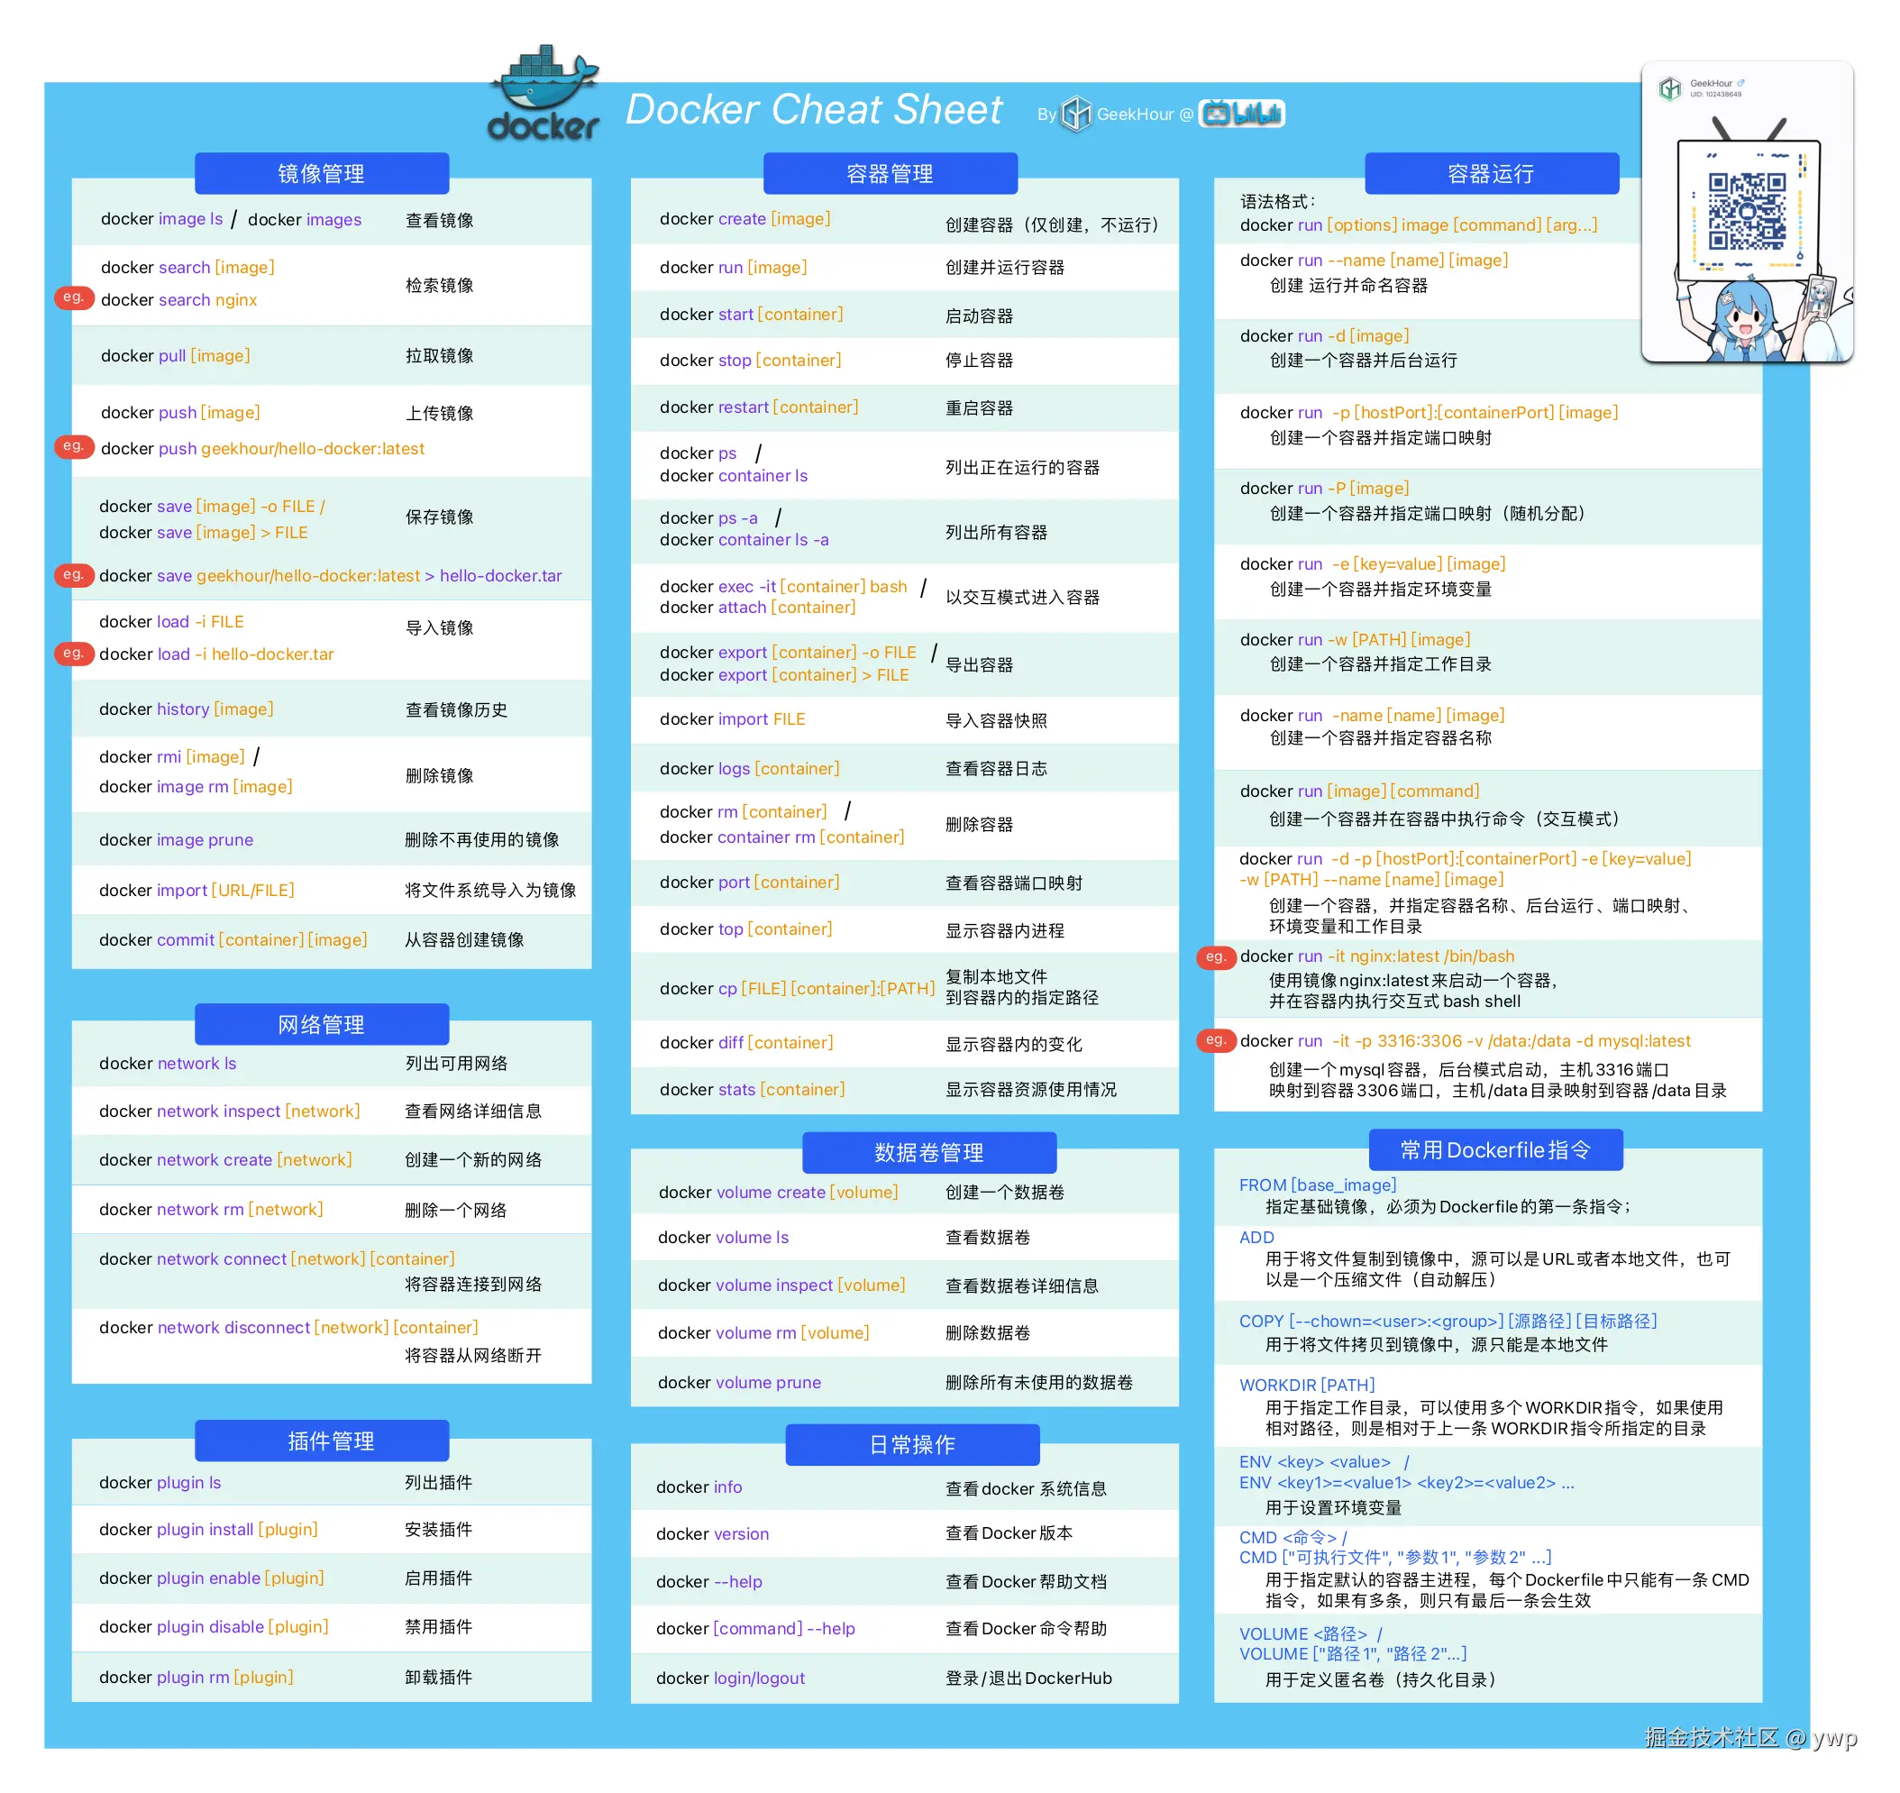The width and height of the screenshot is (1900, 1793).
Task: Click the eg. badge next to docker load -i hello-docker.tar
Action: 74,652
